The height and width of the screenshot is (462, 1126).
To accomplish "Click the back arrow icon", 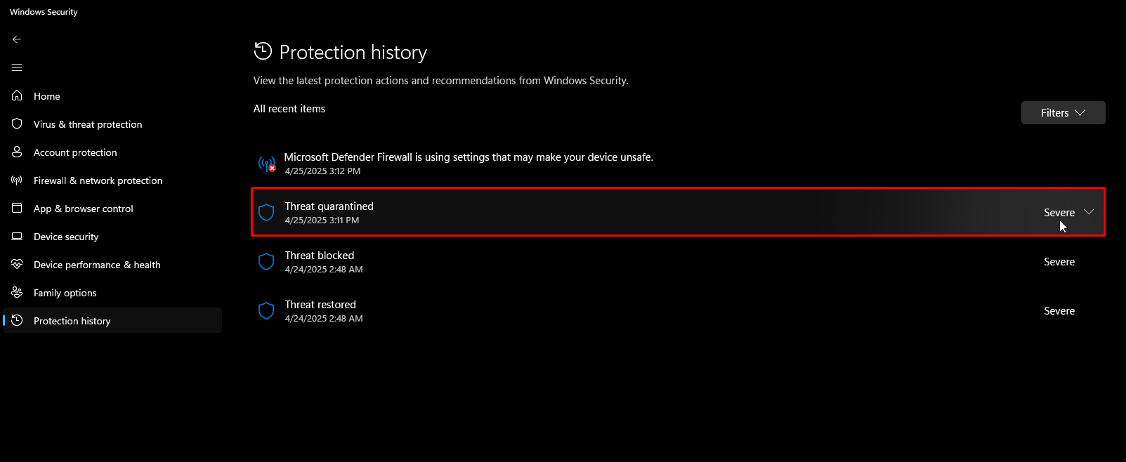I will tap(17, 39).
